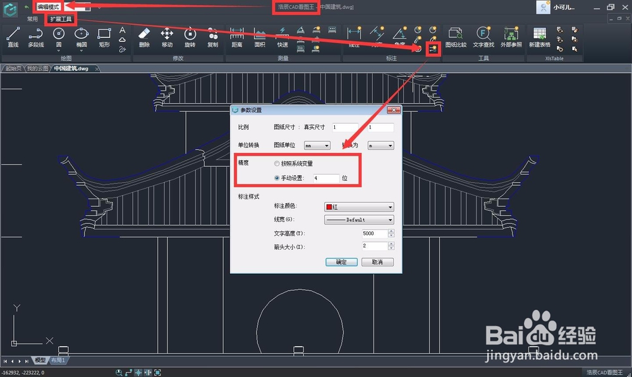Switch to the 模型 layout tab
The width and height of the screenshot is (632, 377).
tap(40, 361)
